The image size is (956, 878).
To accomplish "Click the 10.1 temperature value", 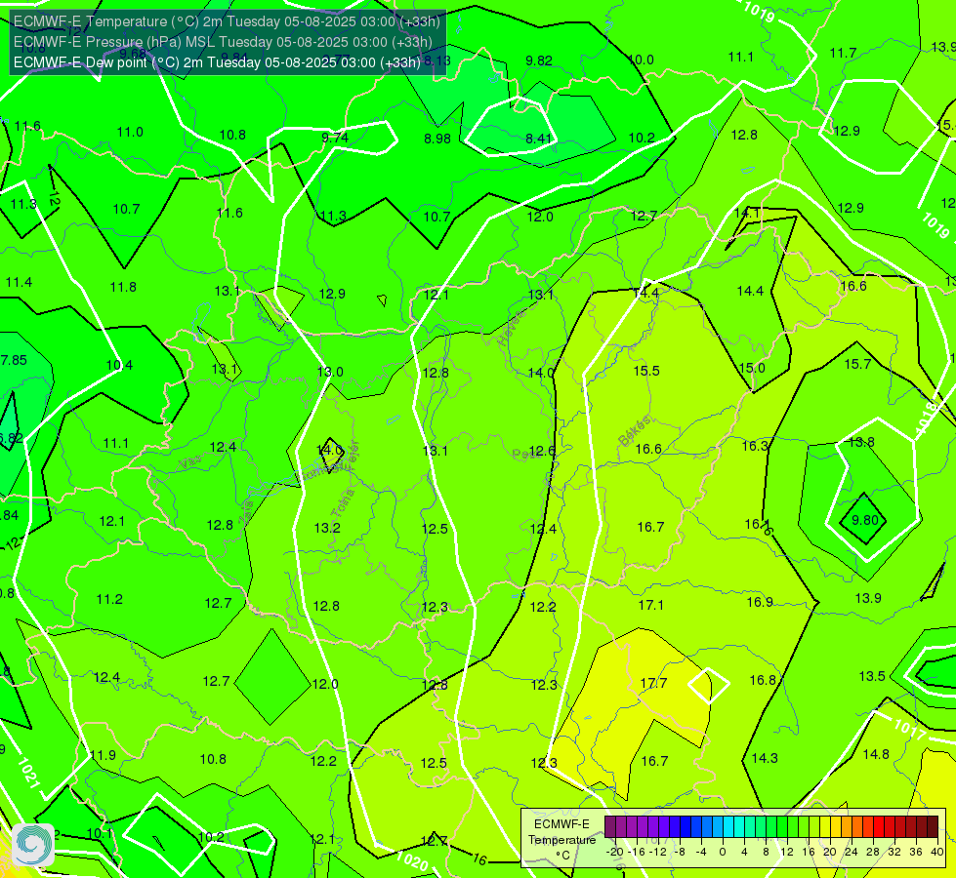I will [100, 833].
